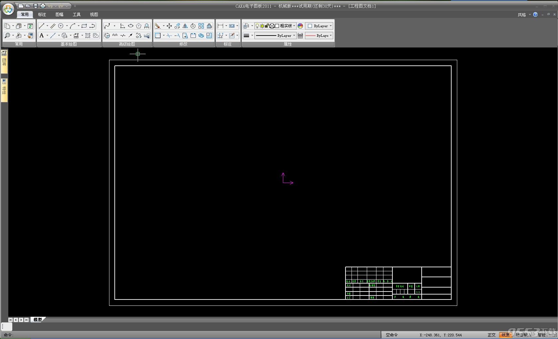Select the Text tool with letter A
The width and height of the screenshot is (558, 339).
coord(42,36)
